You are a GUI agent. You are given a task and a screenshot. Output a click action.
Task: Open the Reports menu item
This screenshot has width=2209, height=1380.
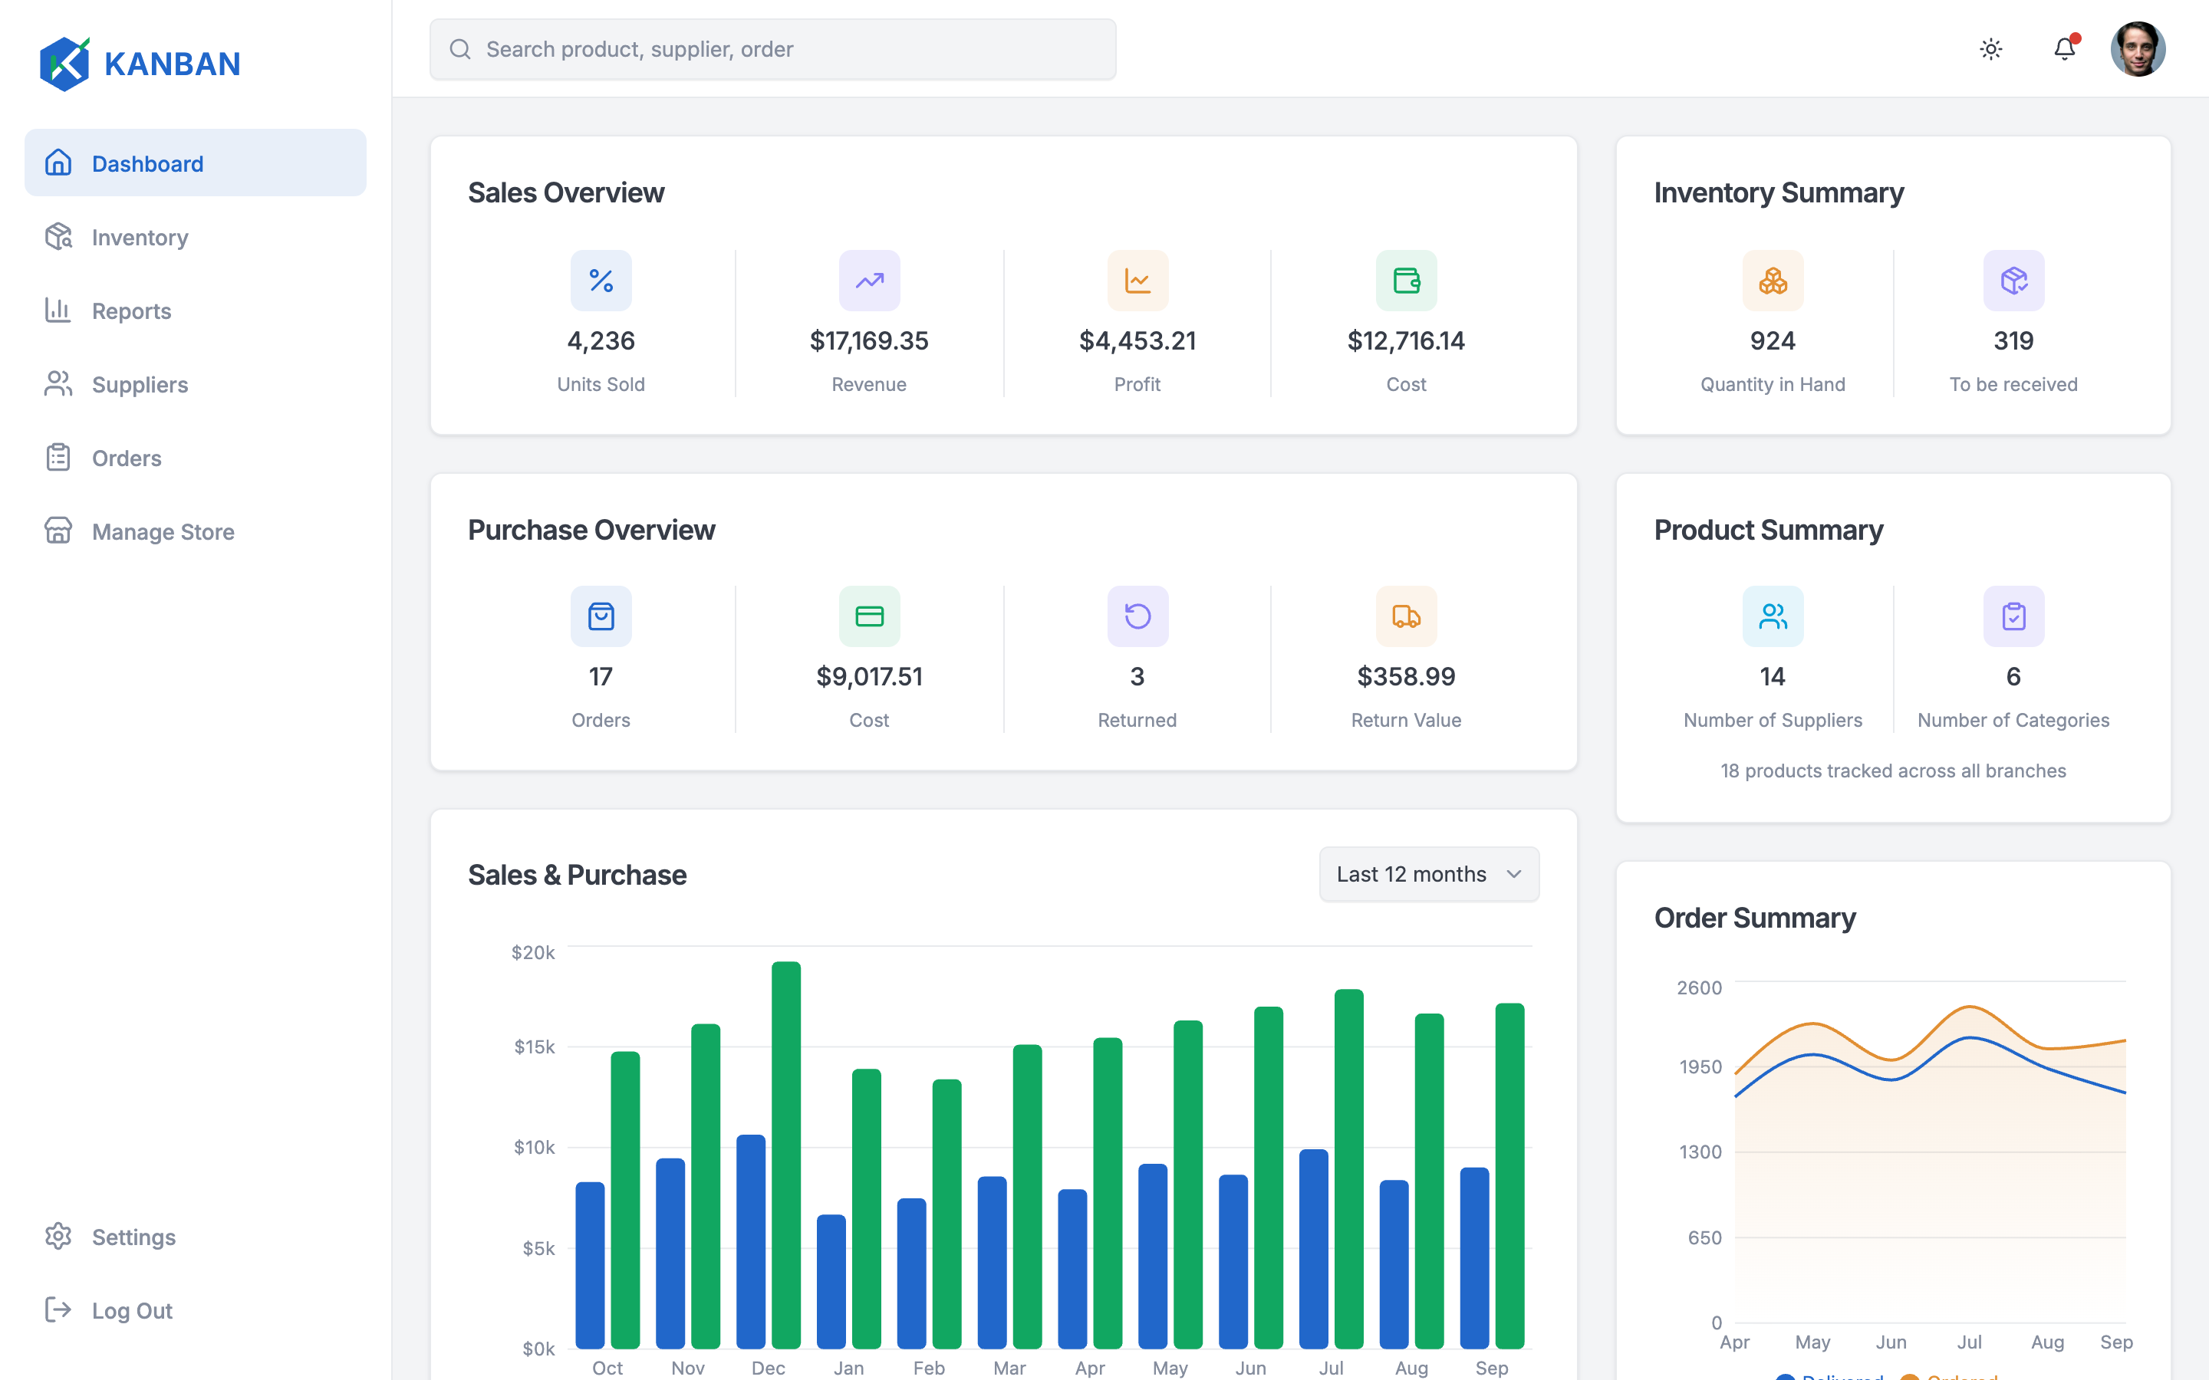(x=196, y=310)
